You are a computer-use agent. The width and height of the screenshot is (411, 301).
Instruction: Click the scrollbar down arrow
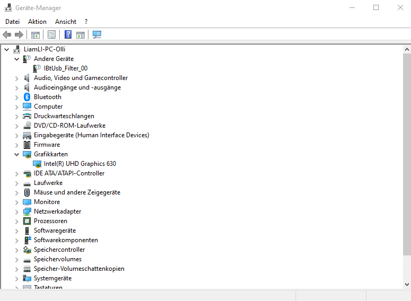pyautogui.click(x=407, y=284)
